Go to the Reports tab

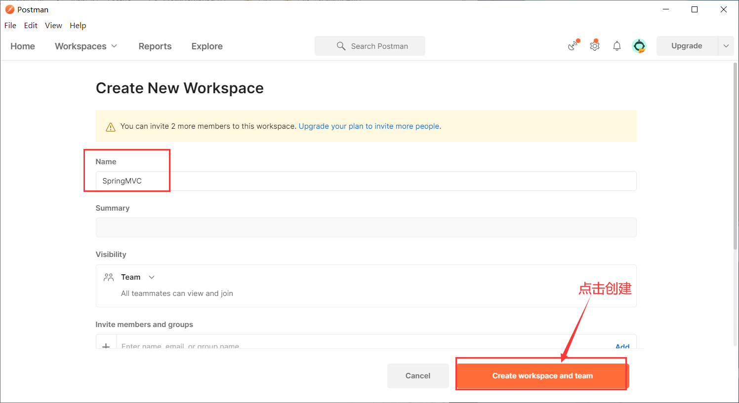[155, 46]
